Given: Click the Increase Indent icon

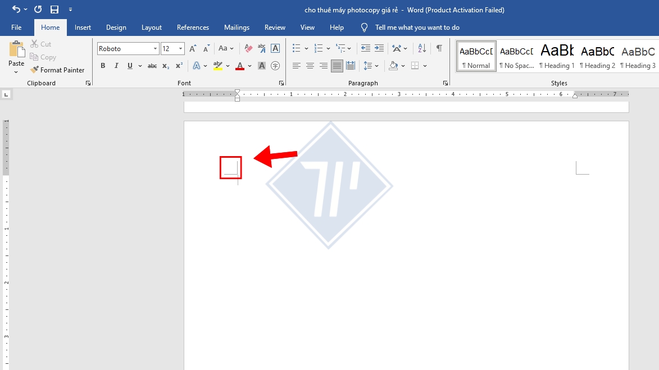Looking at the screenshot, I should tap(379, 49).
